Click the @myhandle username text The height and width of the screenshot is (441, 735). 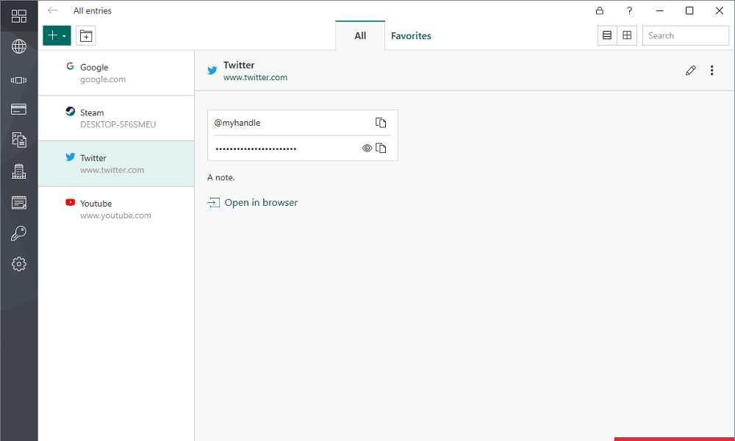pos(237,123)
